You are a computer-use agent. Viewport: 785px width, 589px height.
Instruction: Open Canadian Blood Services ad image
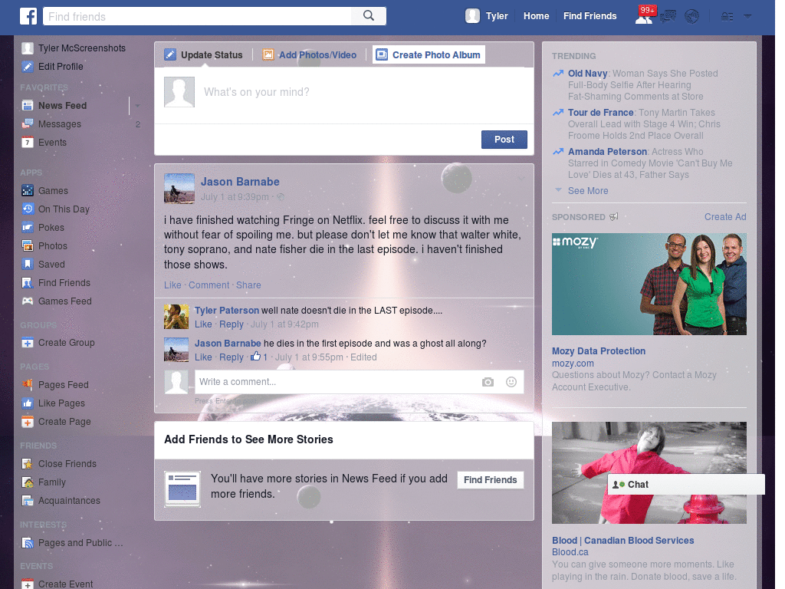point(649,472)
